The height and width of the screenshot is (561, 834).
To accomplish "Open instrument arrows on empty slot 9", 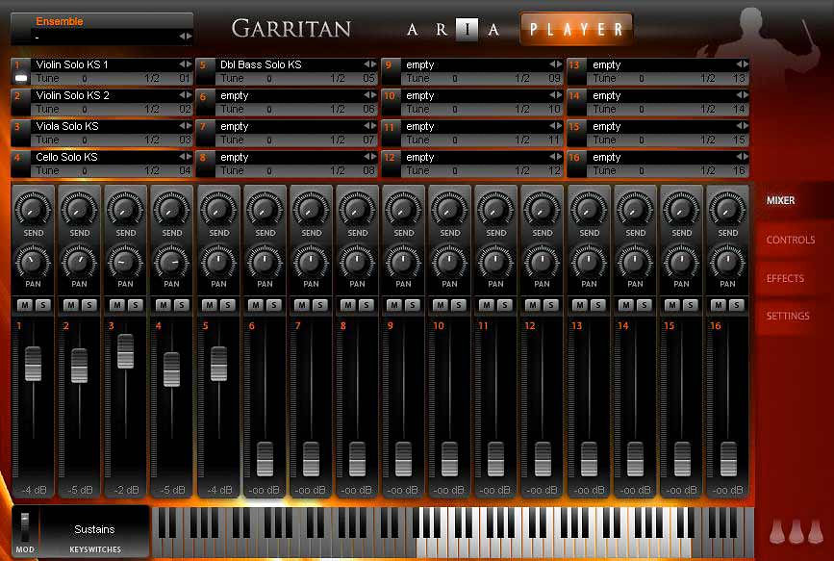I will (x=555, y=64).
